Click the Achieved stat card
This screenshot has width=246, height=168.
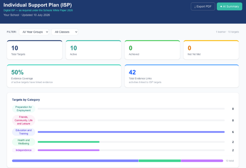pyautogui.click(x=152, y=50)
